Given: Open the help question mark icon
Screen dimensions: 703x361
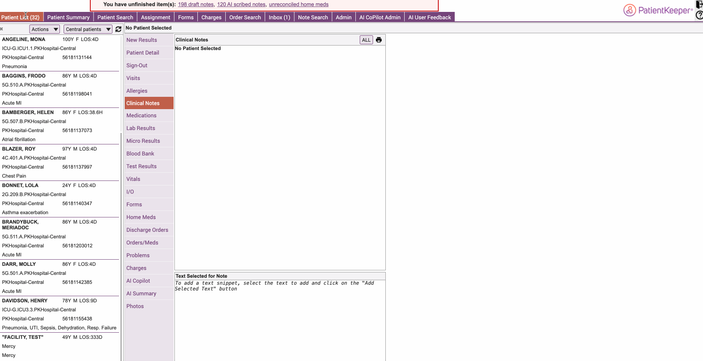Looking at the screenshot, I should [699, 16].
